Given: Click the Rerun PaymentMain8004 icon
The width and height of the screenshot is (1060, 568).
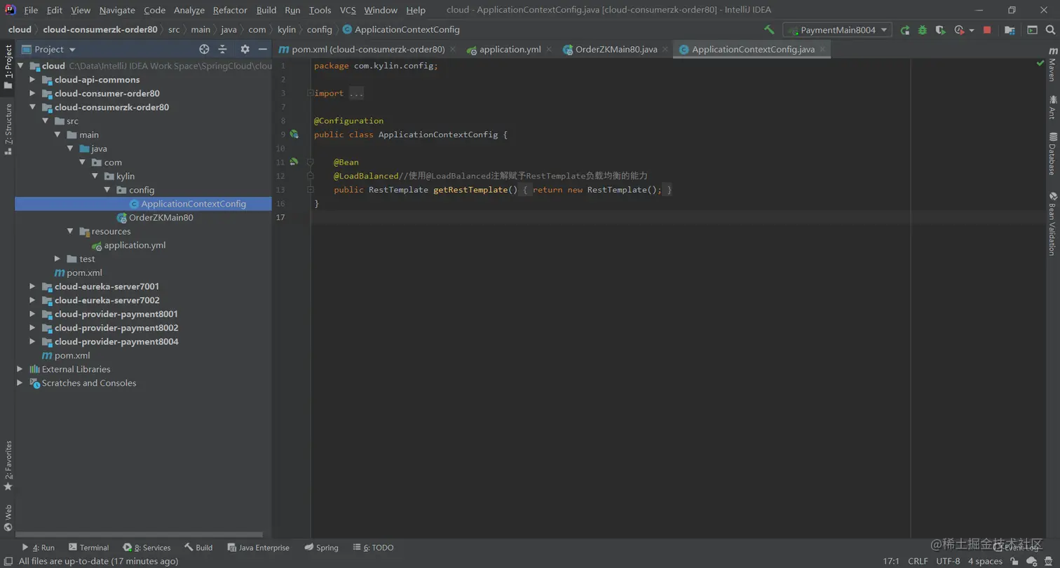Looking at the screenshot, I should pyautogui.click(x=905, y=30).
